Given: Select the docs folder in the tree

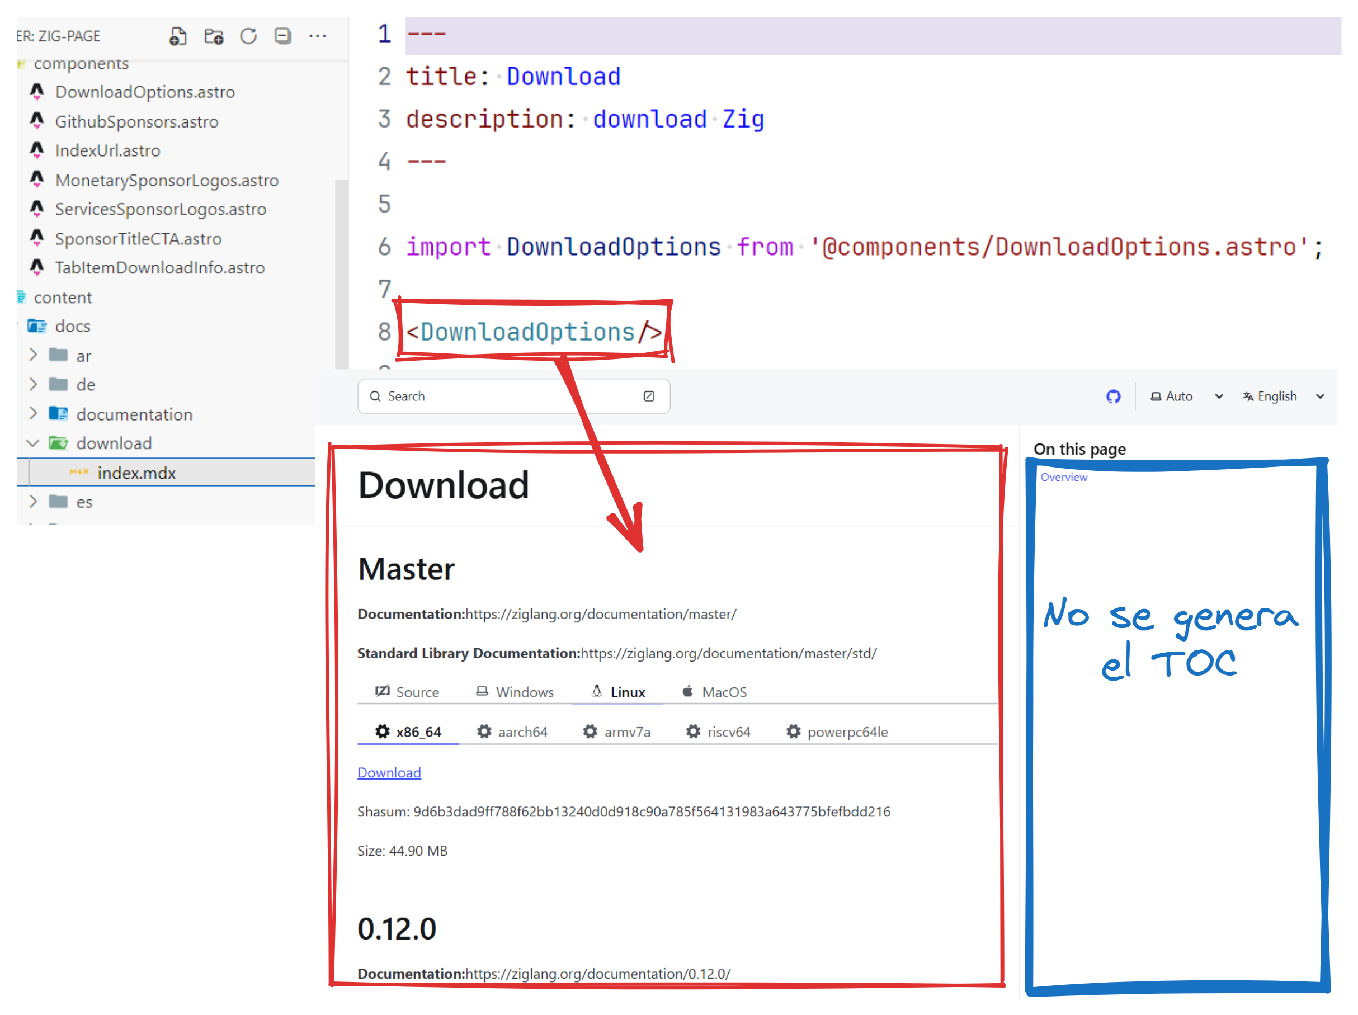Looking at the screenshot, I should click(73, 326).
